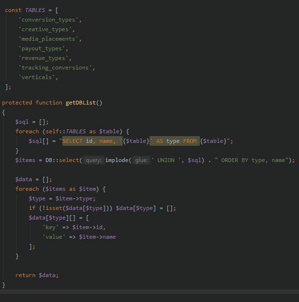Image resolution: width=299 pixels, height=302 pixels.
Task: Click the 'tracking_conversions' string
Action: pyautogui.click(x=55, y=68)
